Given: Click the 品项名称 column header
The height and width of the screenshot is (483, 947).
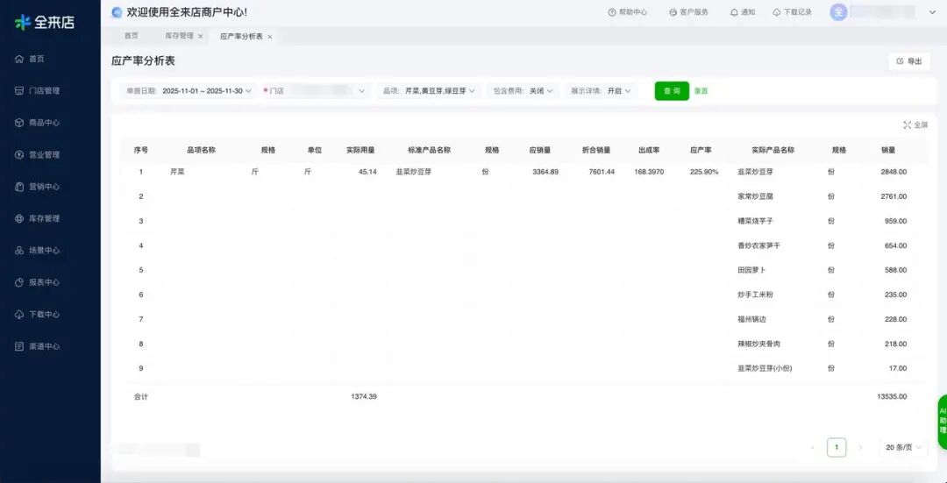Looking at the screenshot, I should (x=201, y=150).
